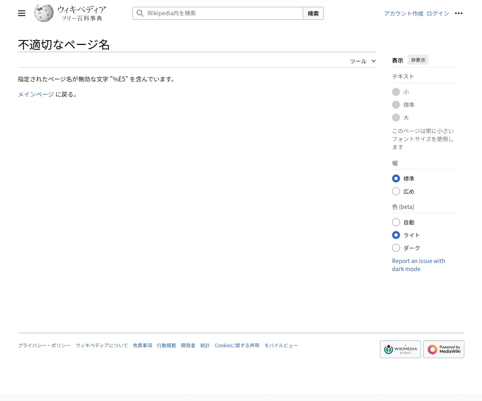
Task: Open the three-dot personal tools menu
Action: 459,13
